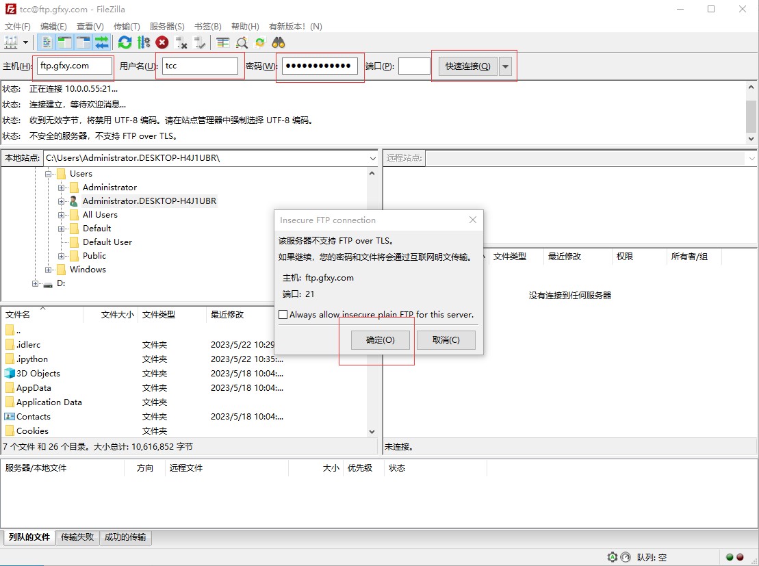
Task: Click 确定(O) to confirm insecure connection
Action: (x=380, y=340)
